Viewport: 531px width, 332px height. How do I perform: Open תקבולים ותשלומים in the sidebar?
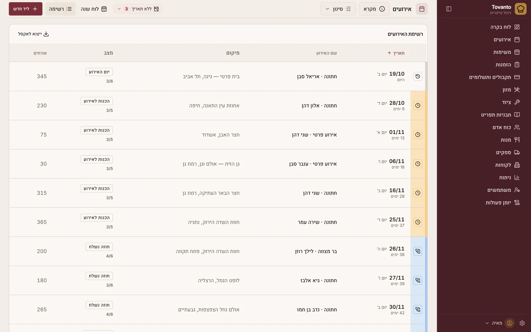(484, 77)
